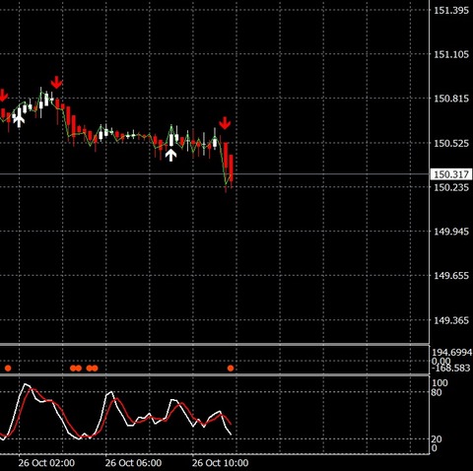Image resolution: width=473 pixels, height=471 pixels.
Task: Click the 26 Oct 10:00 time label
Action: (x=220, y=463)
